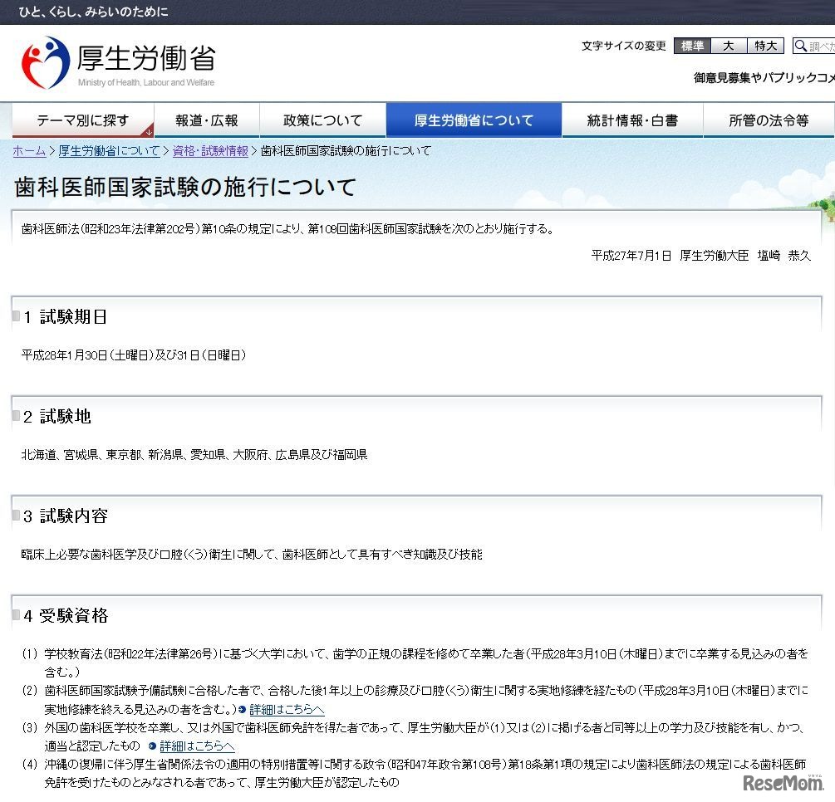The height and width of the screenshot is (802, 835).
Task: Open the 政策について navigation menu
Action: (x=323, y=119)
